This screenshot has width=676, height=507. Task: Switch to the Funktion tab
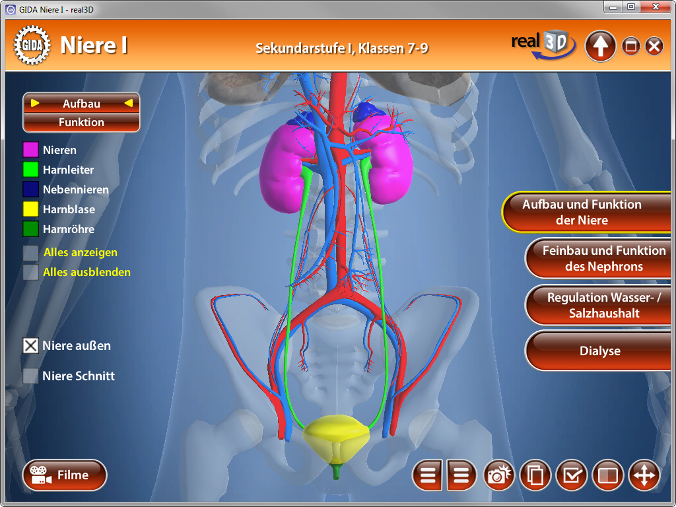point(81,122)
